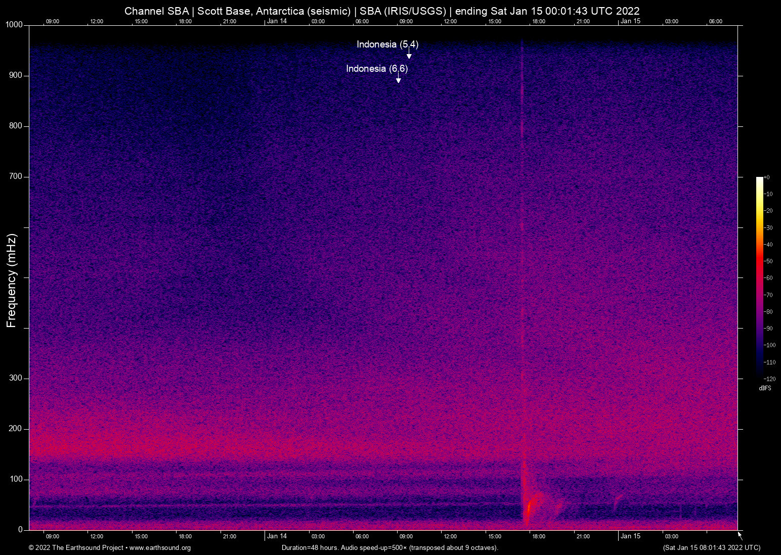The height and width of the screenshot is (555, 781).
Task: Click the Earthsound Project copyright notice
Action: [x=76, y=548]
